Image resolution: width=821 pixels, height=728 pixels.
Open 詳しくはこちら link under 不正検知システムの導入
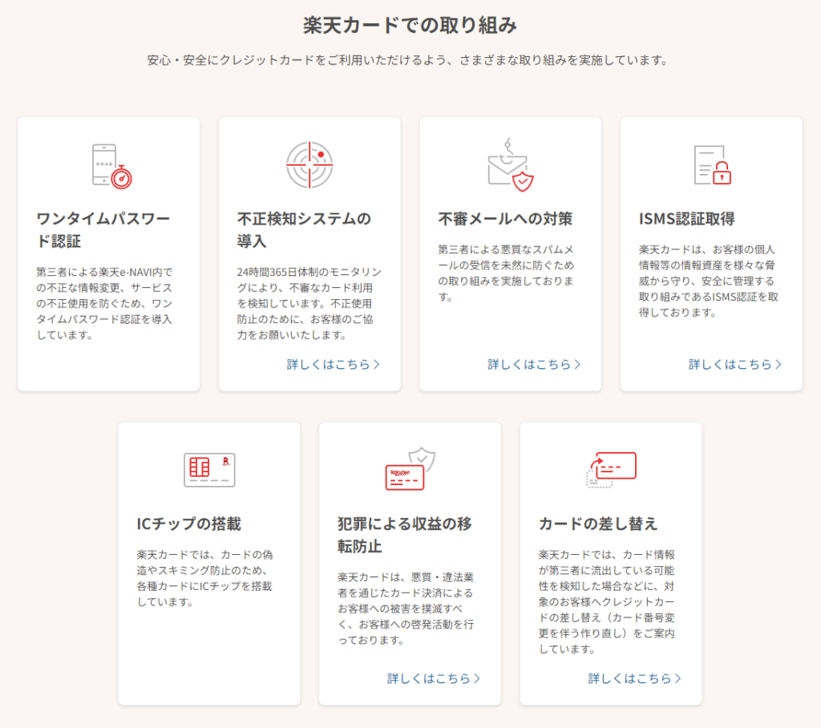pyautogui.click(x=334, y=364)
